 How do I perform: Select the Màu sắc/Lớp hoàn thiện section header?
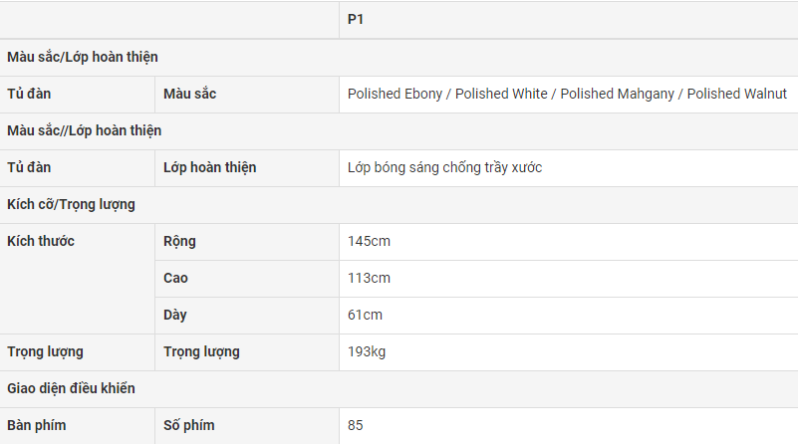pos(83,57)
